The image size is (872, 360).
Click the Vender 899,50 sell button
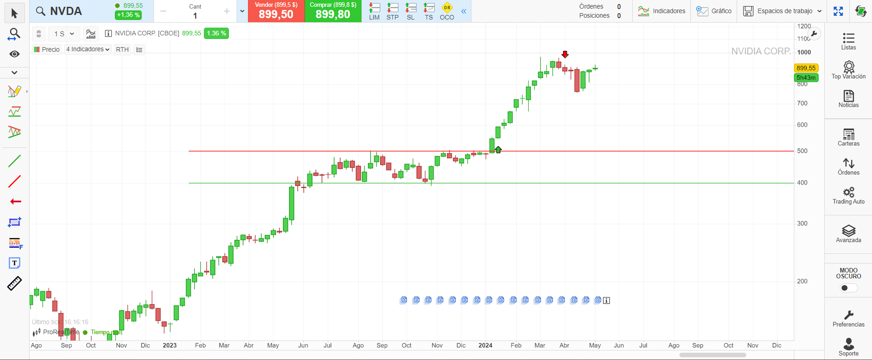click(276, 11)
